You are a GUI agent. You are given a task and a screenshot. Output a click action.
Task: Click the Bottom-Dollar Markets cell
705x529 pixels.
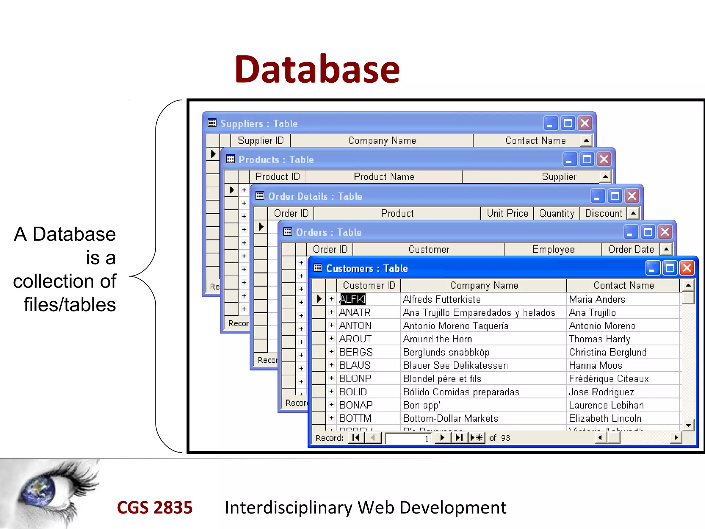(x=484, y=418)
